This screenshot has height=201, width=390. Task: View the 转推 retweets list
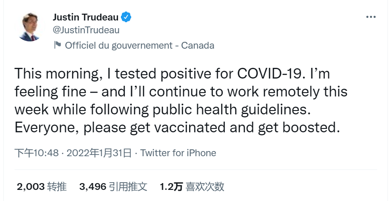57,186
